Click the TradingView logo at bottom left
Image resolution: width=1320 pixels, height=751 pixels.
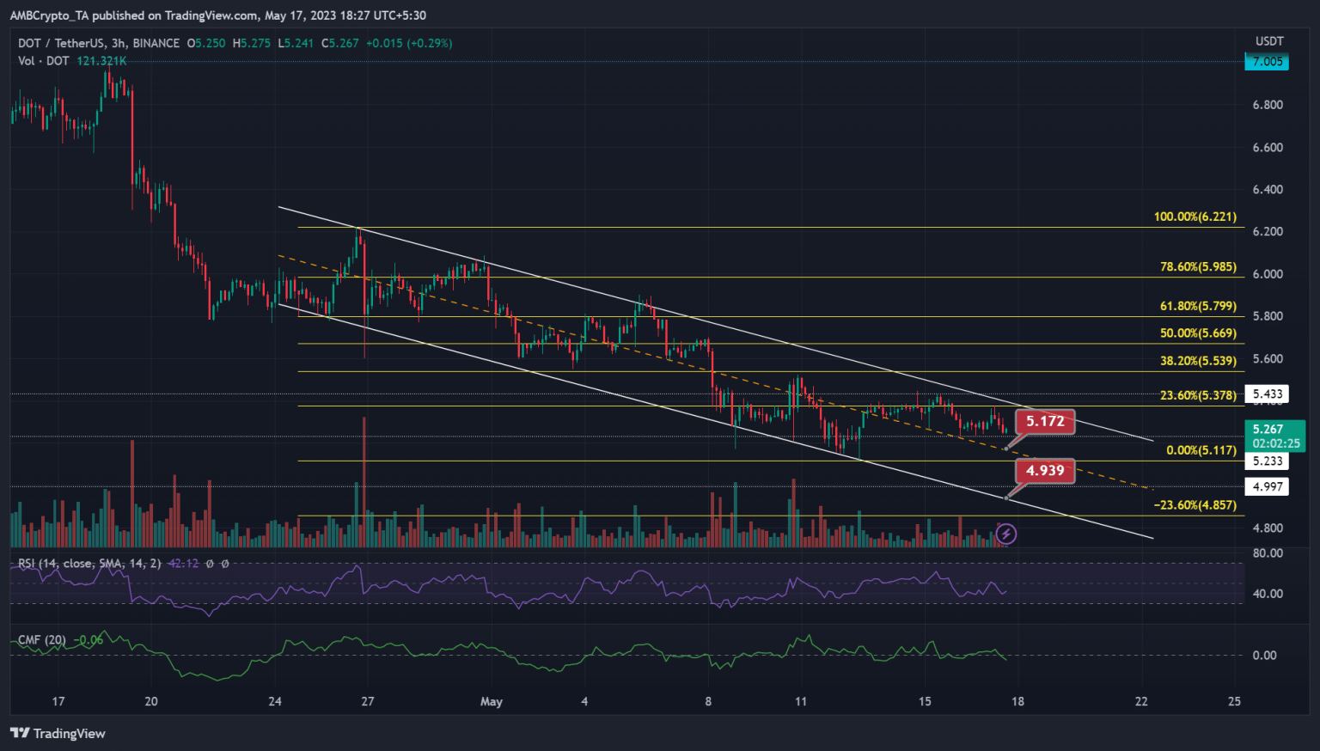point(58,733)
